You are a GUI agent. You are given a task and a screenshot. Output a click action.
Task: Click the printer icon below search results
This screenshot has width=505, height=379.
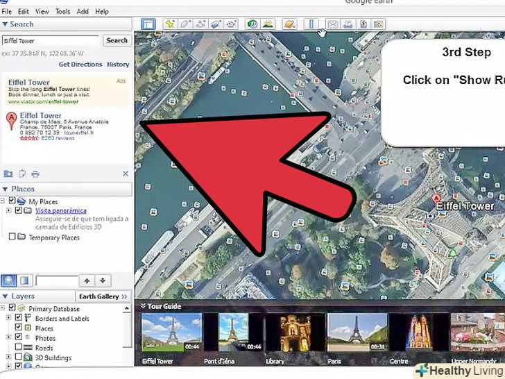(35, 174)
